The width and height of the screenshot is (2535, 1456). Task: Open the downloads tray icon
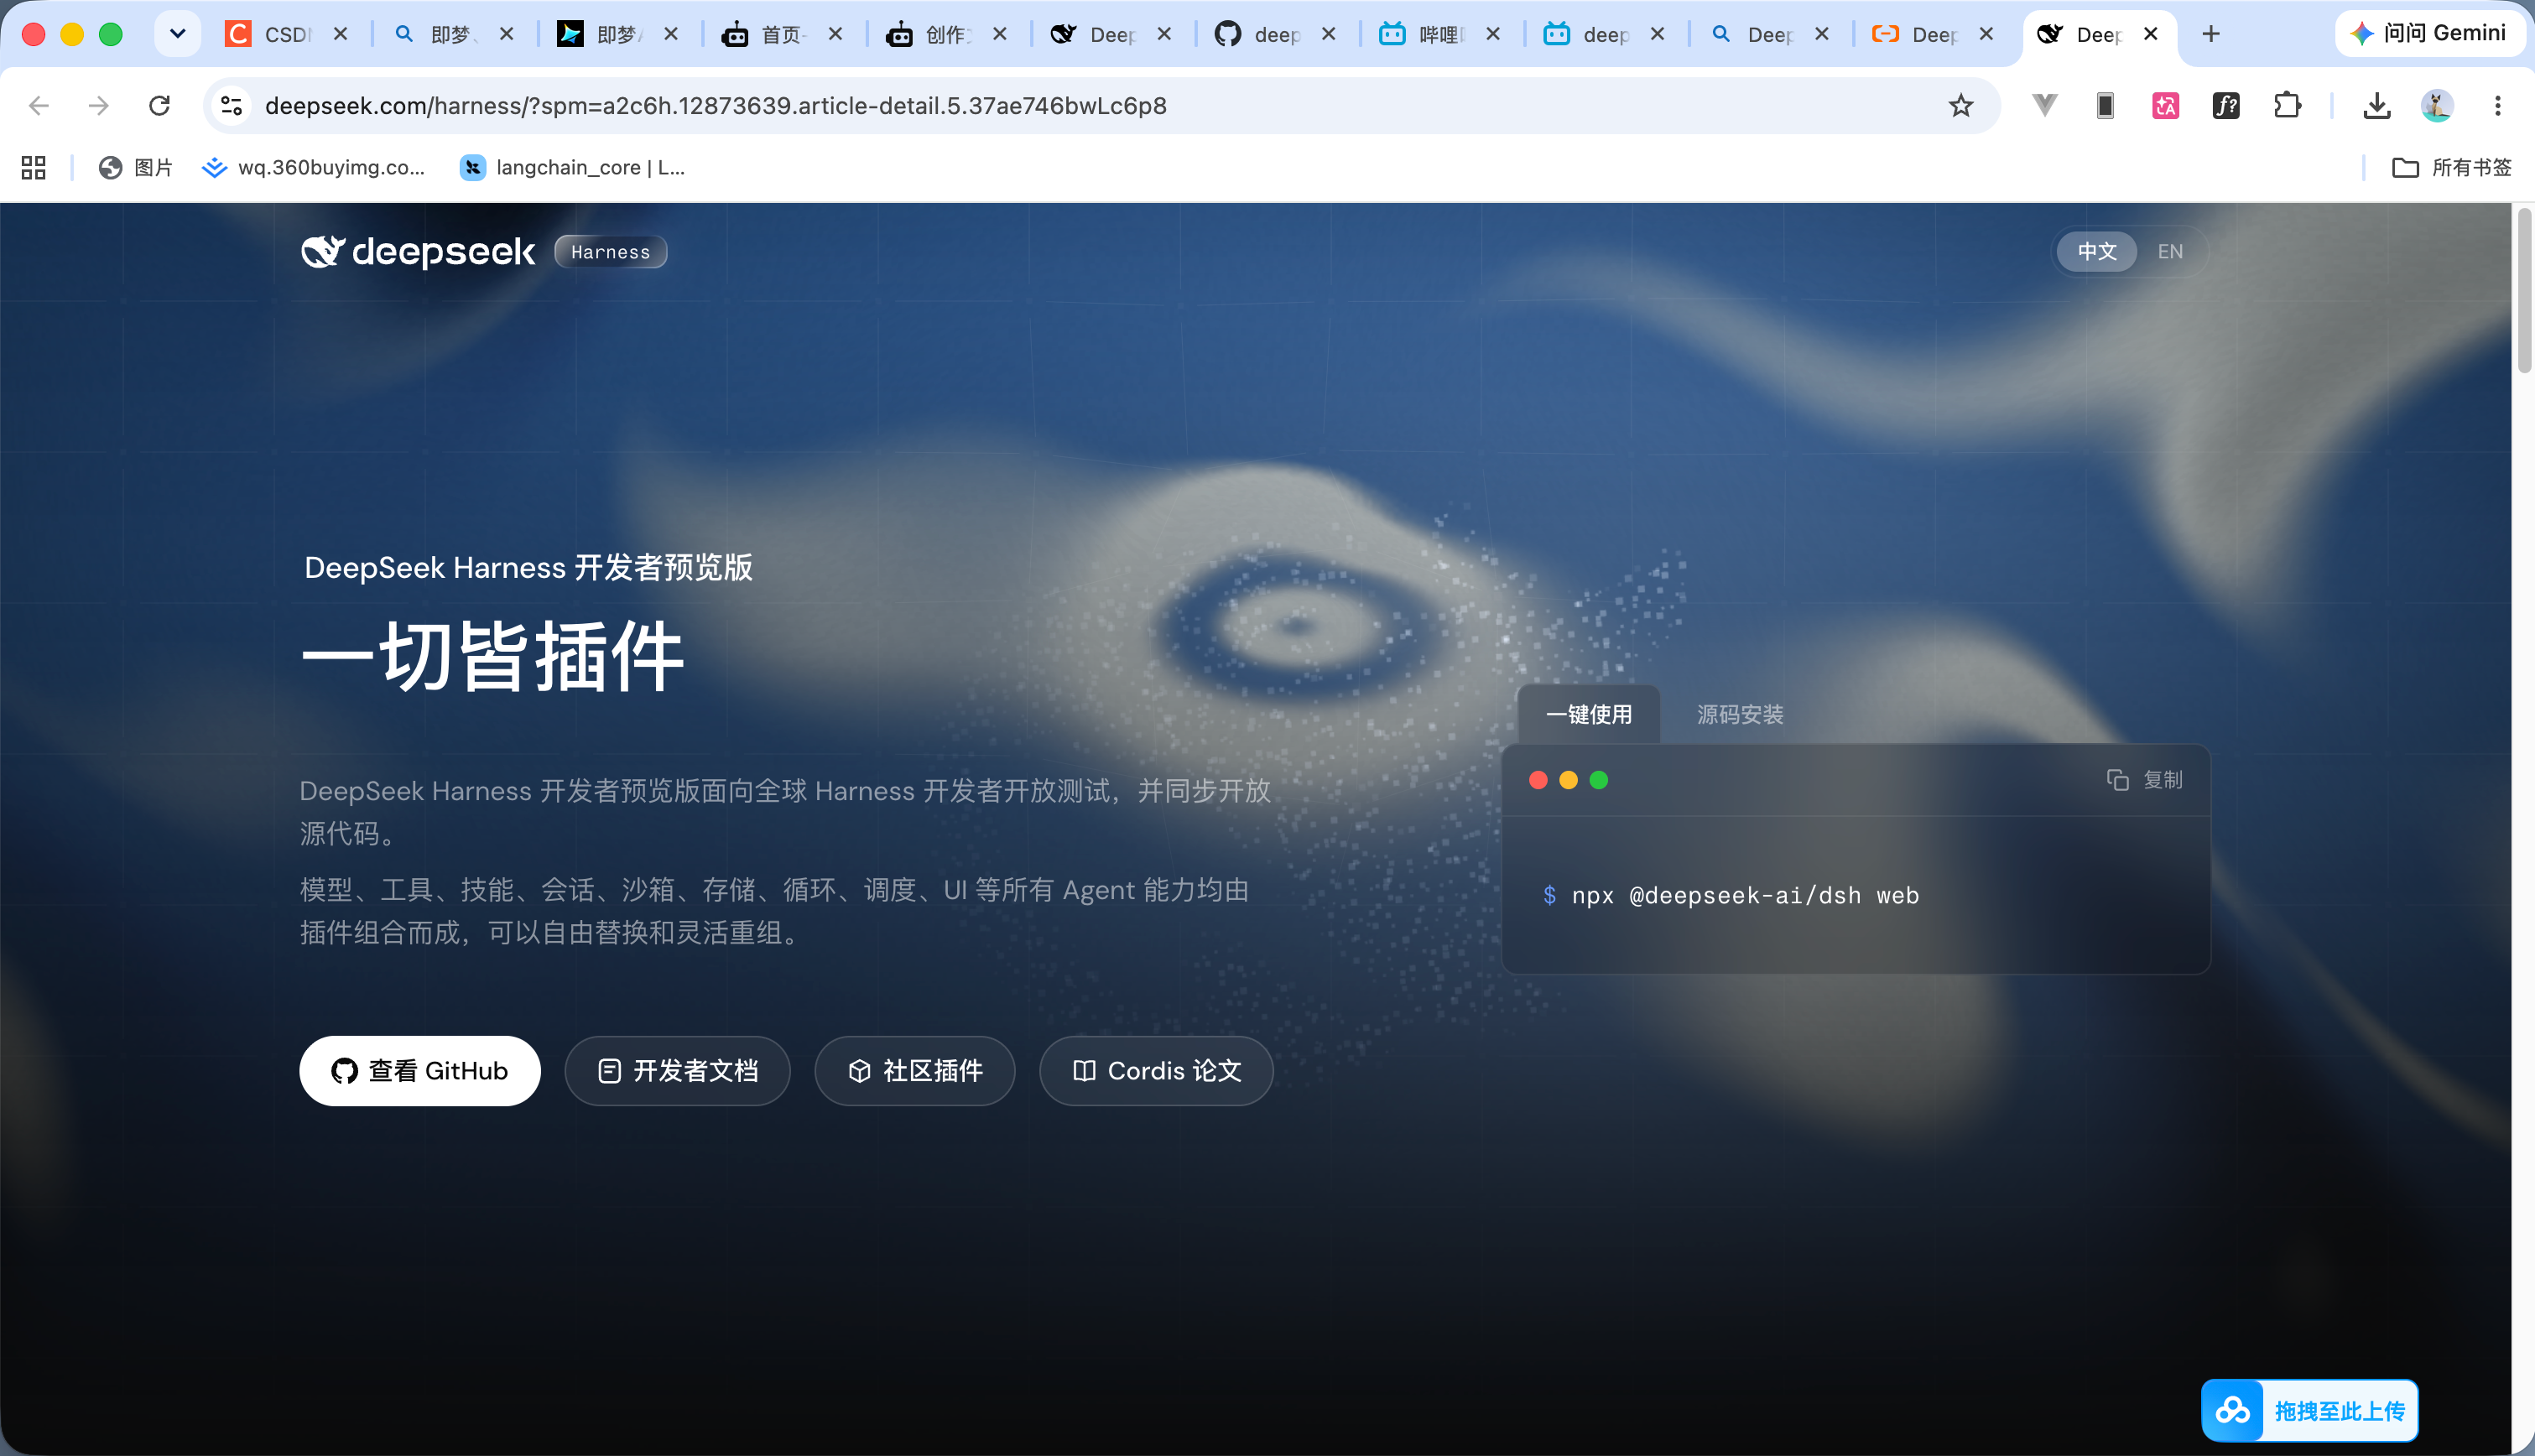[x=2376, y=105]
